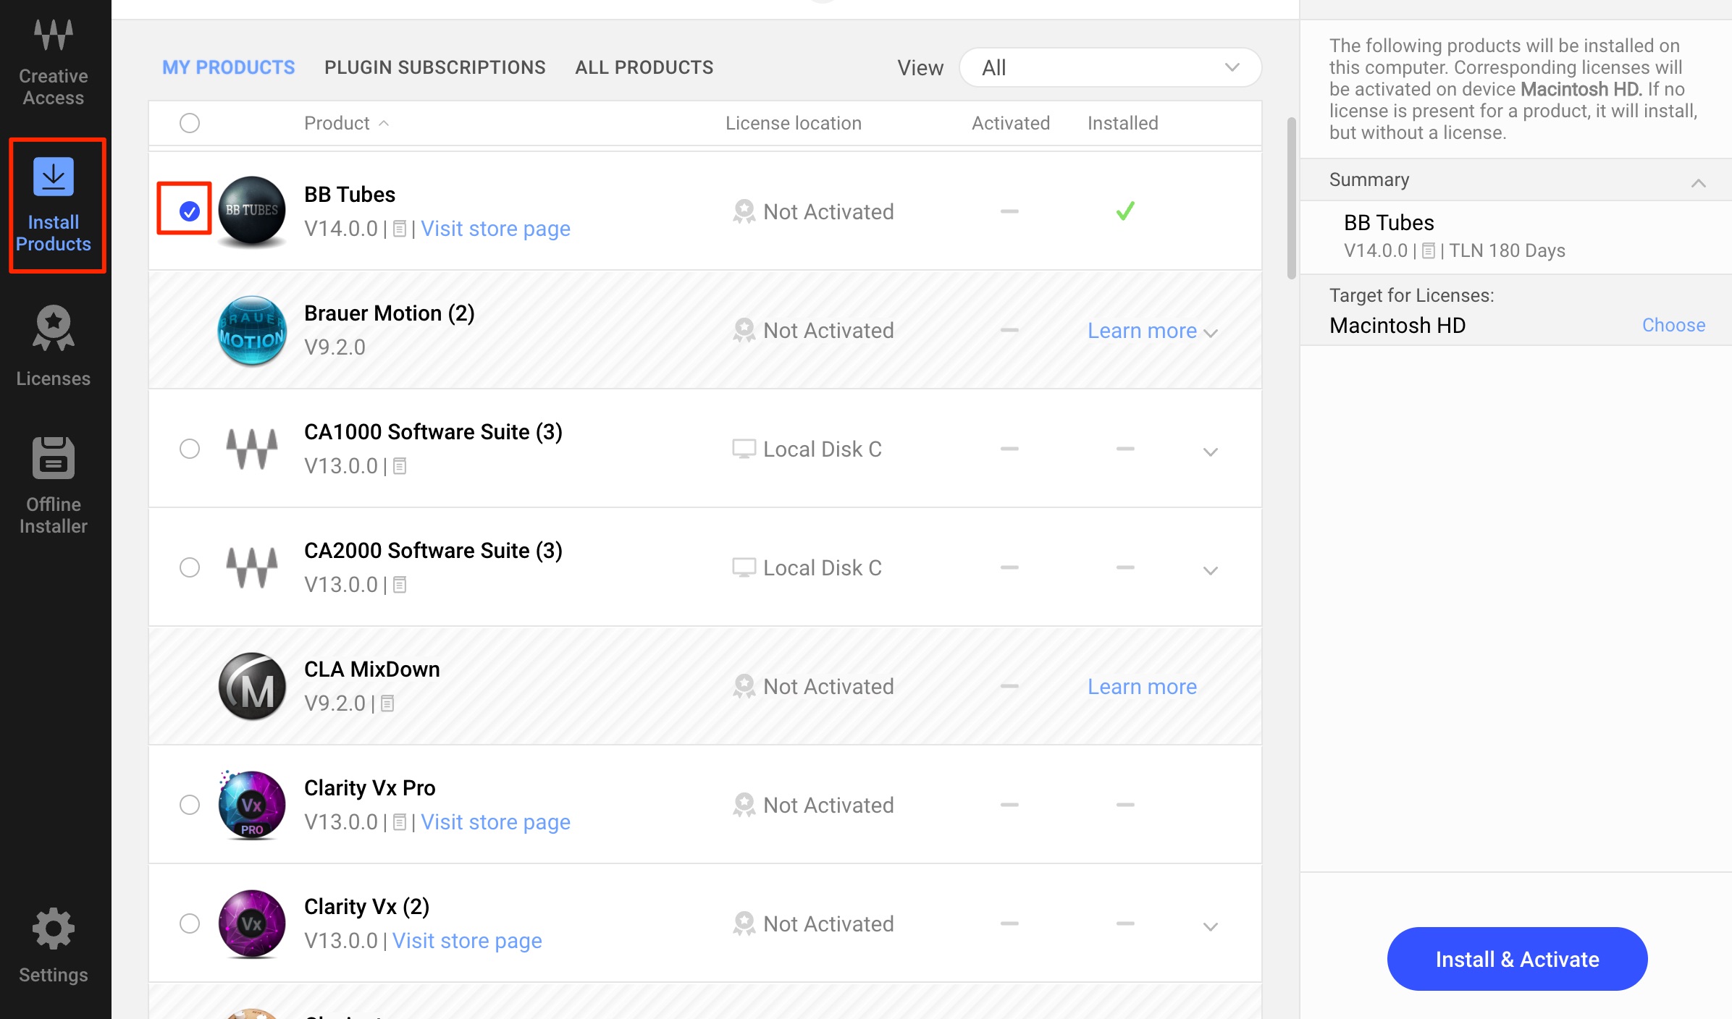Screen dimensions: 1732x1019
Task: Visit store page for Clarity Vx (2)
Action: click(467, 941)
